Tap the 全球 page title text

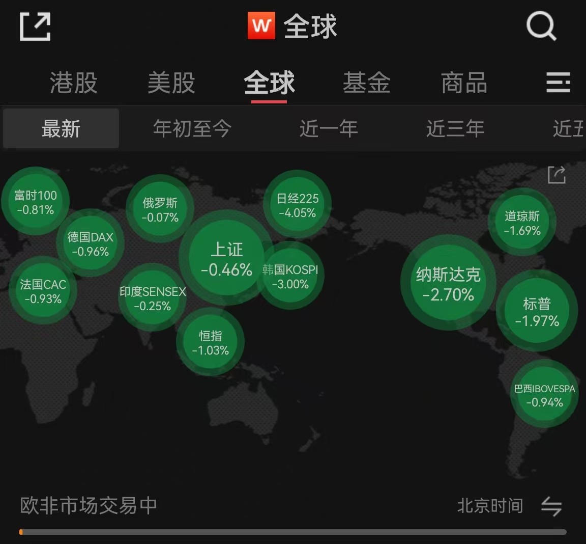point(310,26)
